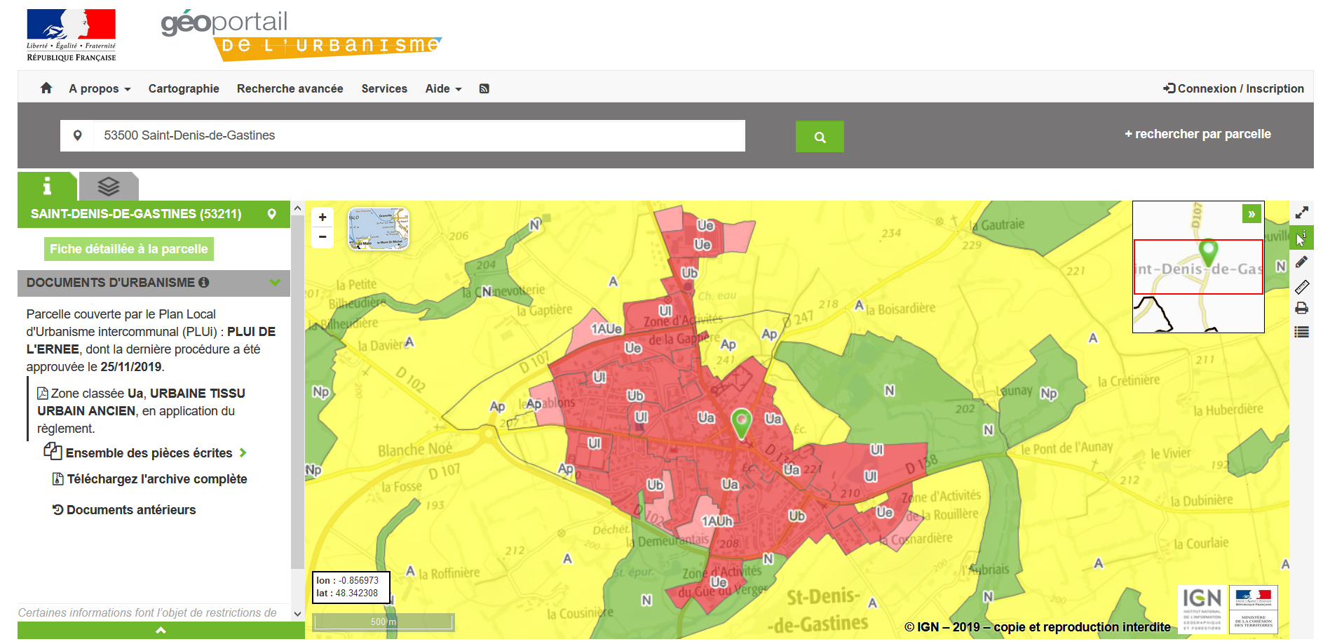Go to the home page icon
1323x644 pixels.
tap(46, 88)
